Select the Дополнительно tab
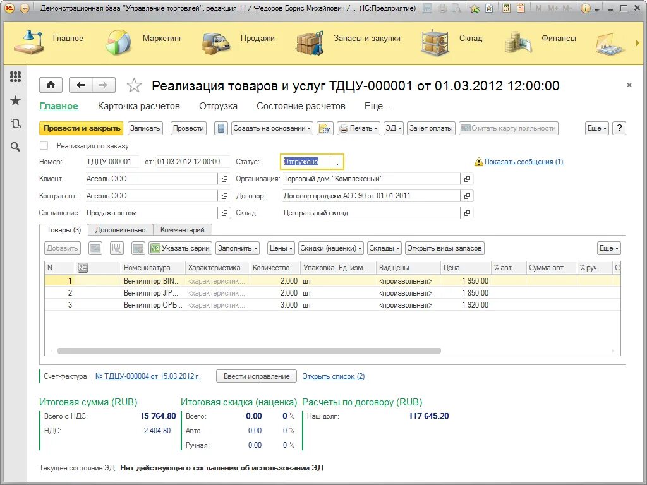Viewport: 647px width, 485px height. click(x=121, y=230)
